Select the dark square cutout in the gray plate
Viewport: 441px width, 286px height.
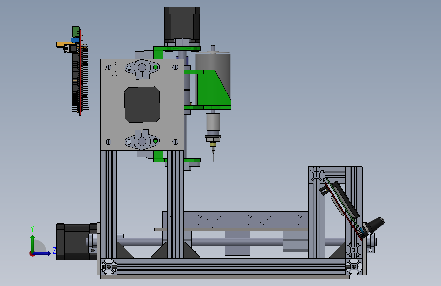[x=142, y=104]
